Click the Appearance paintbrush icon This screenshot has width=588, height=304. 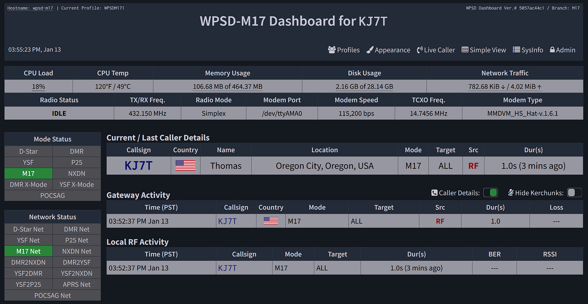(370, 50)
